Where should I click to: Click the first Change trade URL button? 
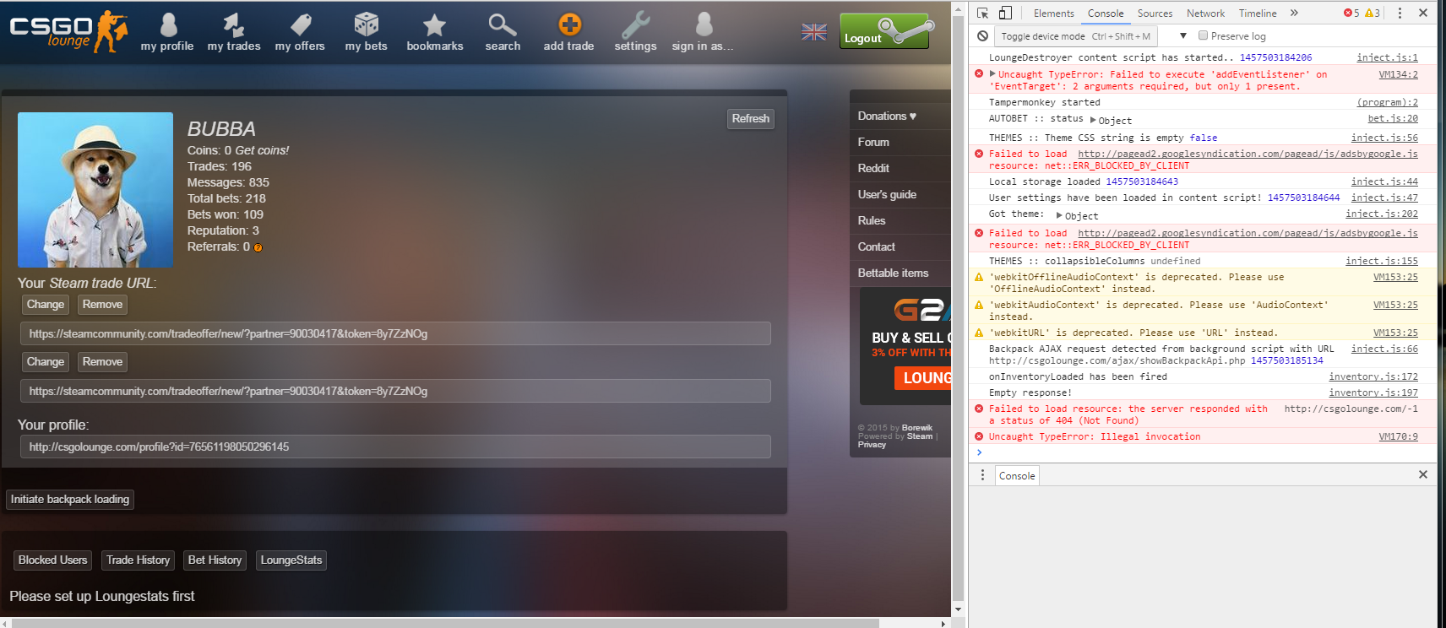pyautogui.click(x=46, y=305)
